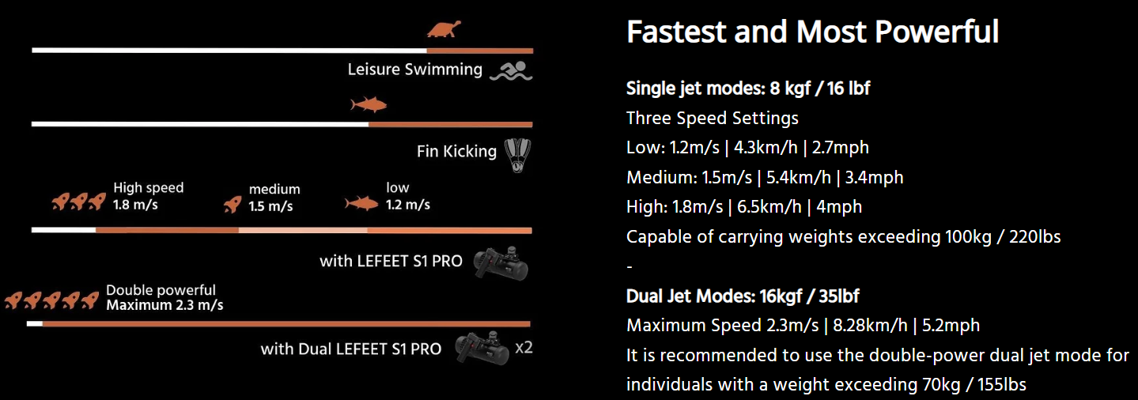Viewport: 1138px width, 400px height.
Task: Click the Leisure Swimming speed bar
Action: pyautogui.click(x=282, y=51)
